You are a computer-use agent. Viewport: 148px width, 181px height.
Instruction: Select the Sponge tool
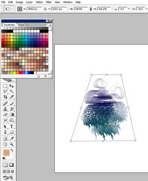coord(12,120)
